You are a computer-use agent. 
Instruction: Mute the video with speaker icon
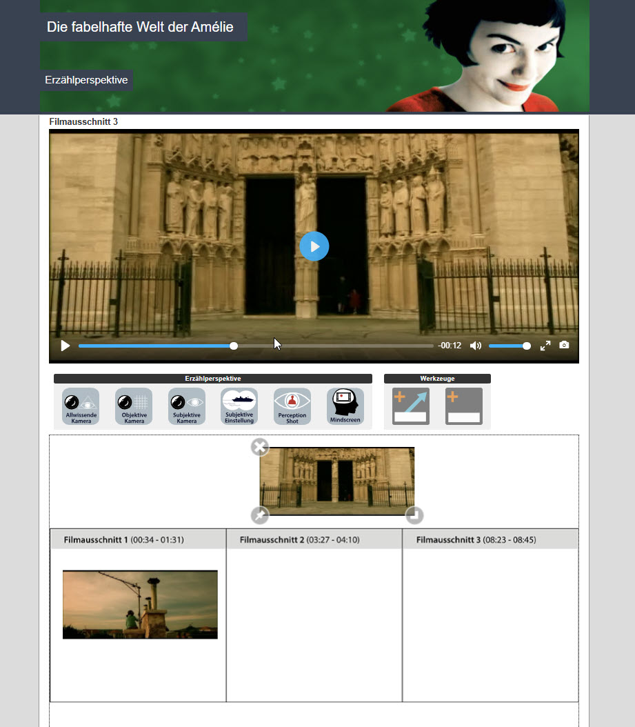(475, 346)
